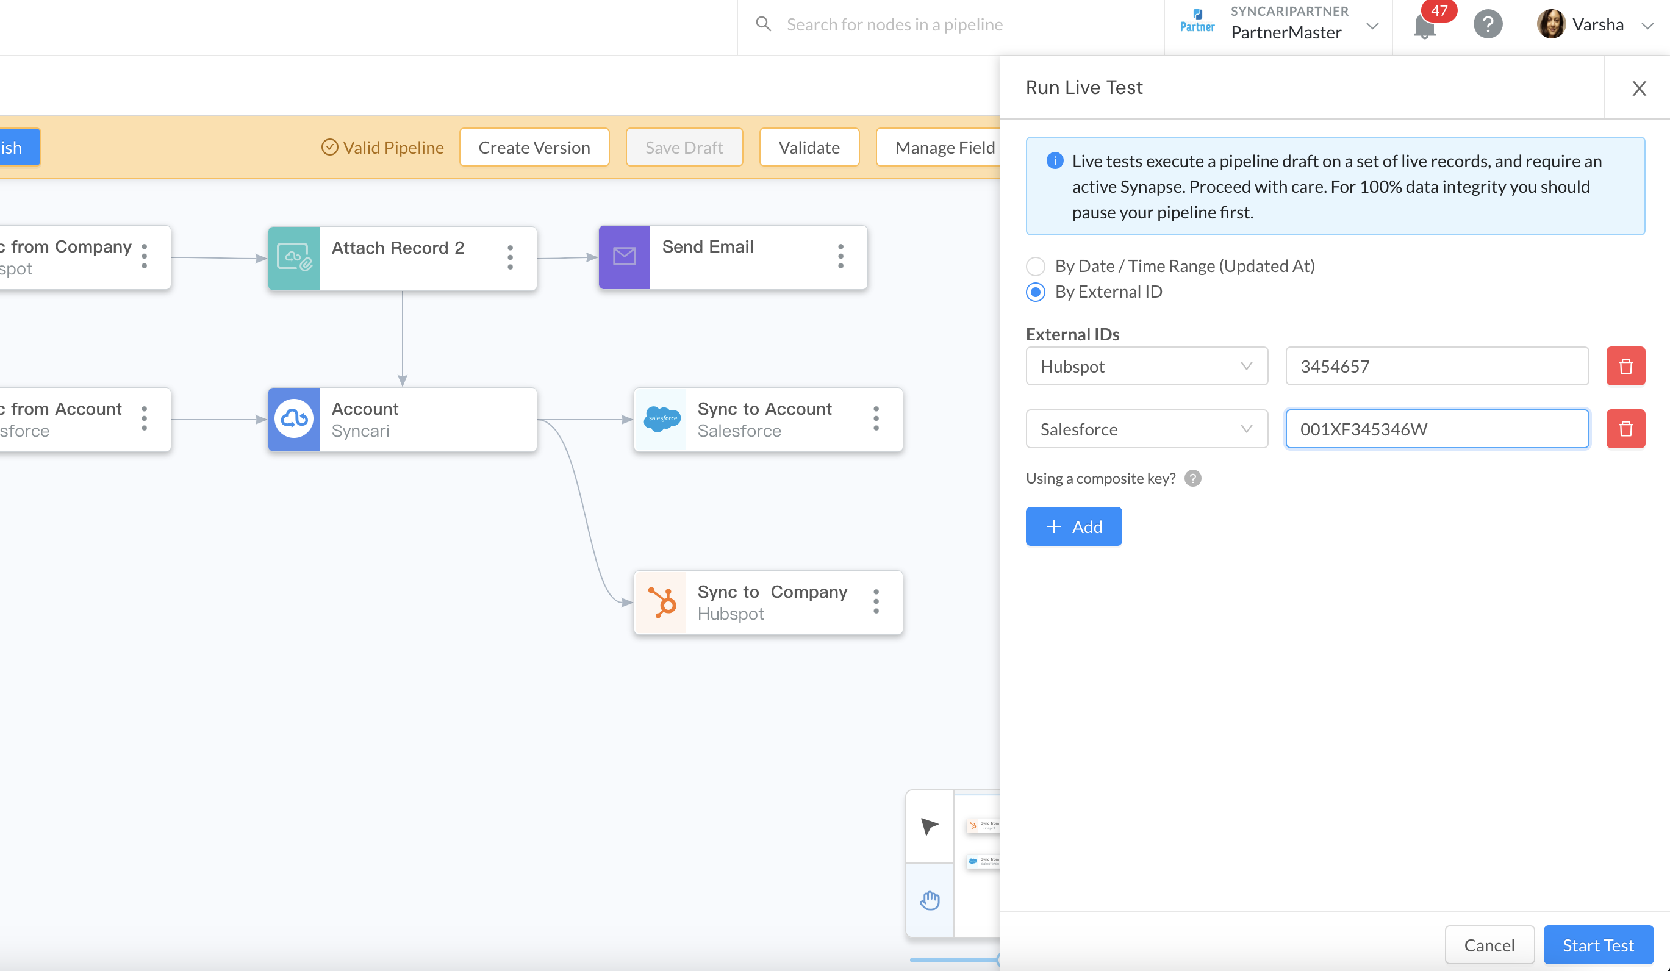
Task: Select By Date / Time Range option
Action: click(x=1036, y=267)
